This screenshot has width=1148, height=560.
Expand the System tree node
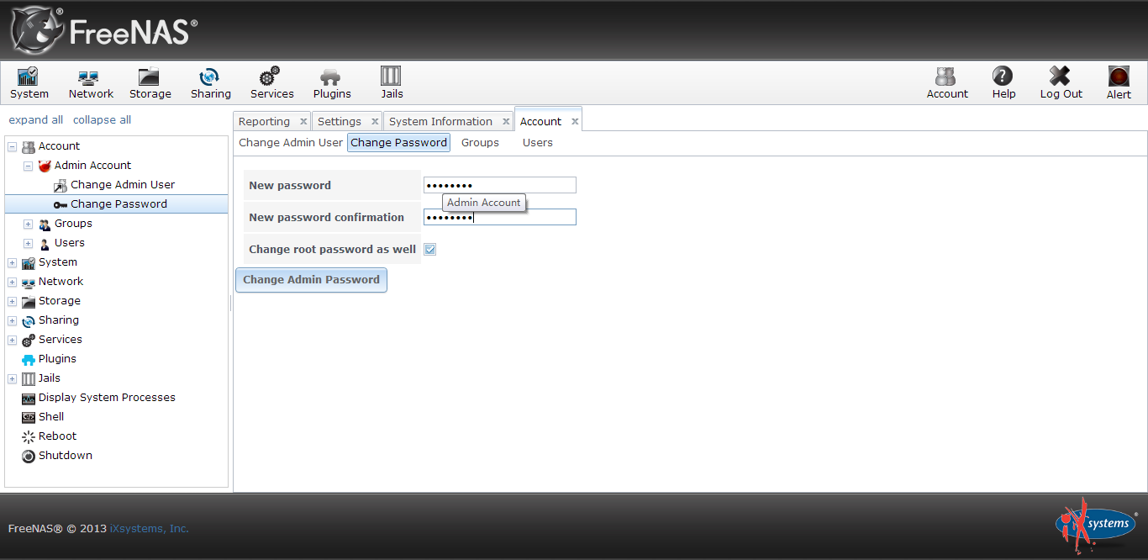point(12,262)
